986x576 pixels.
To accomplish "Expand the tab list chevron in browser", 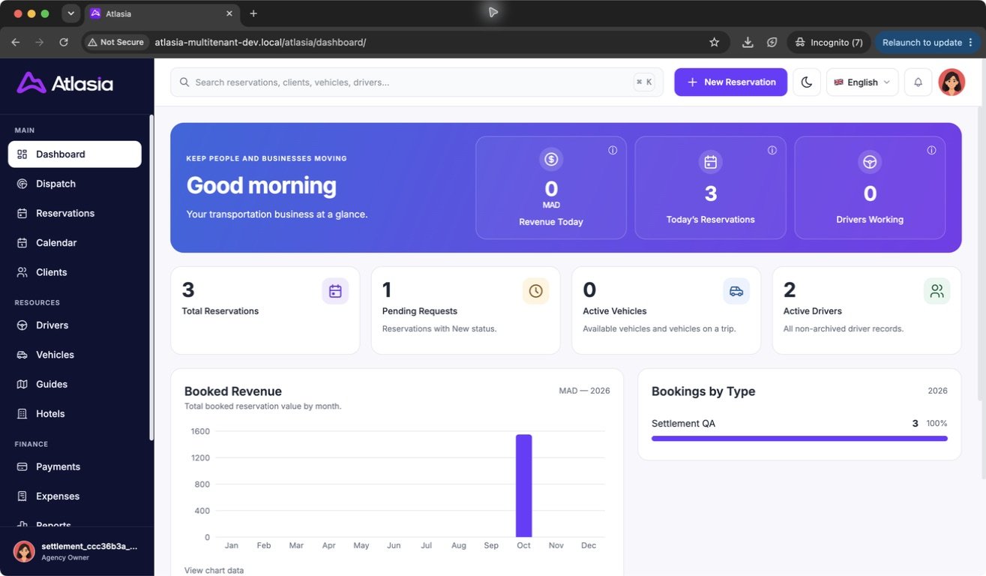I will 70,13.
